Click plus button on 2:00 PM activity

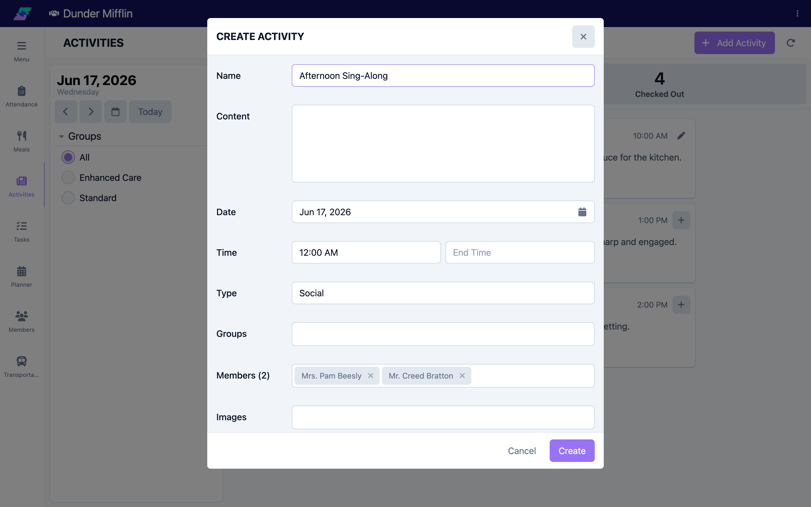[681, 305]
